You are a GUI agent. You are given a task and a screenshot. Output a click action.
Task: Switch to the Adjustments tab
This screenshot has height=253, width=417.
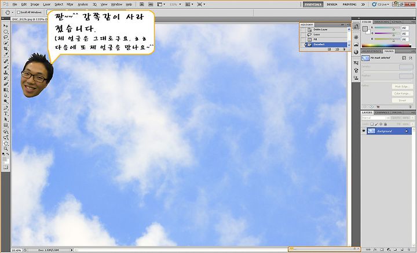pyautogui.click(x=372, y=51)
